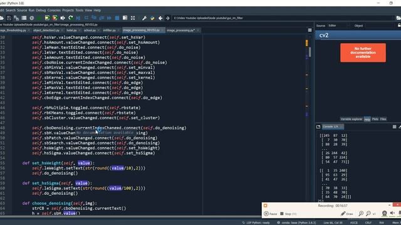Click Run cell and advance icon
The image size is (401, 225).
click(x=55, y=18)
